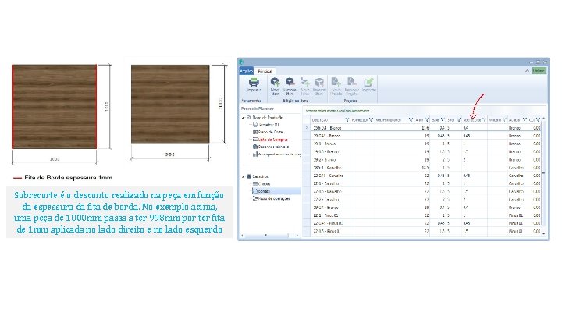Select the "22-0.45 - Pinus 01" row
The width and height of the screenshot is (562, 316).
(x=426, y=223)
